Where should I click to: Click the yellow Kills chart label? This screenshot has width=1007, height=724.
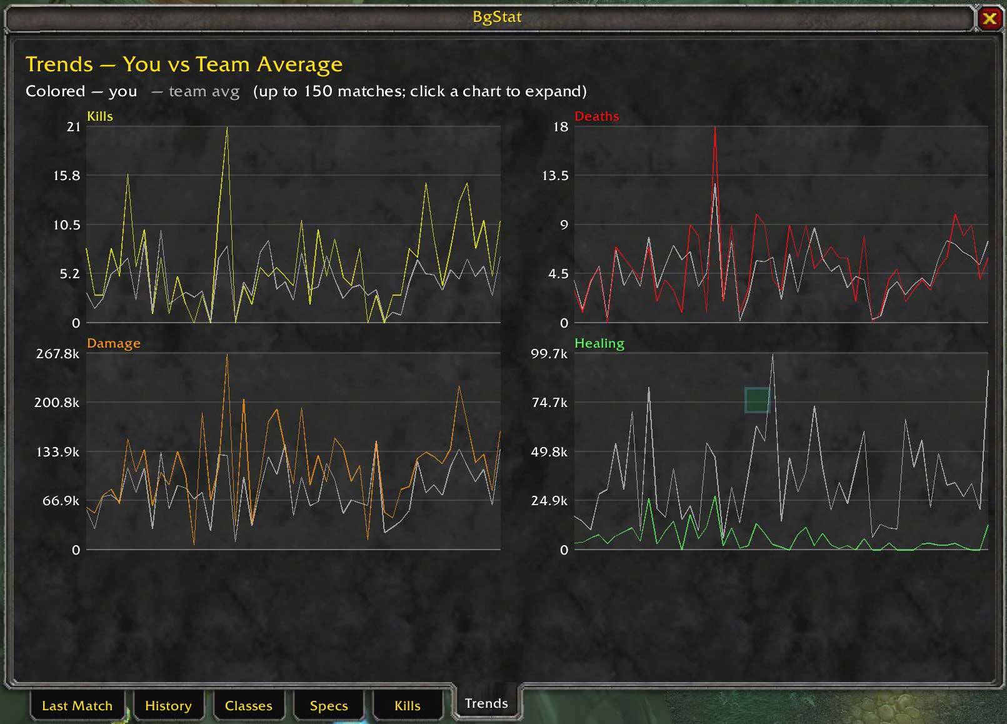pos(100,116)
